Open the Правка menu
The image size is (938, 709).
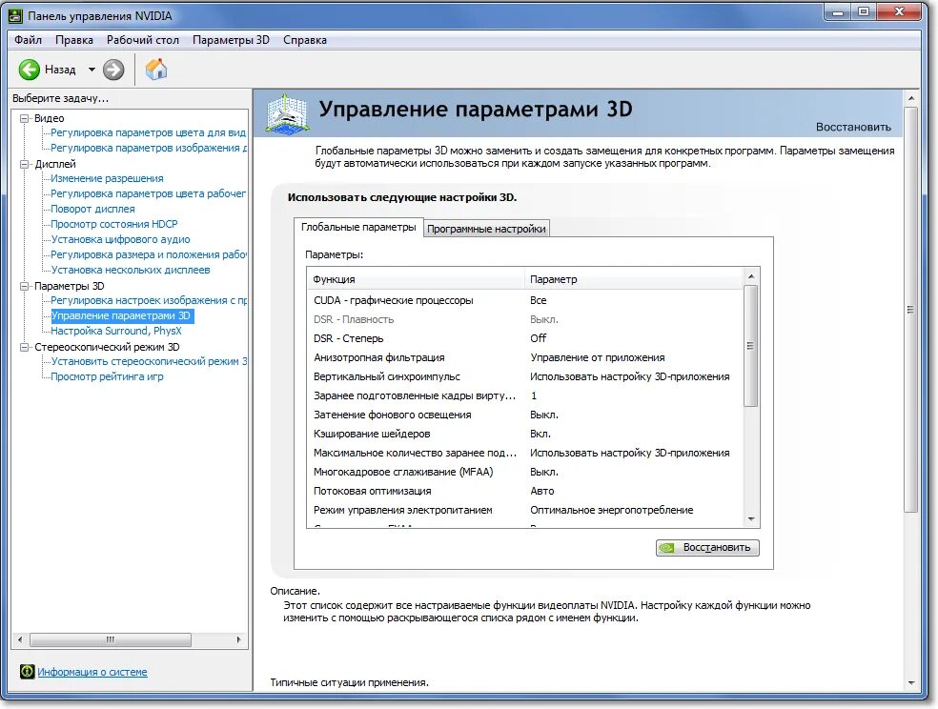pos(74,40)
